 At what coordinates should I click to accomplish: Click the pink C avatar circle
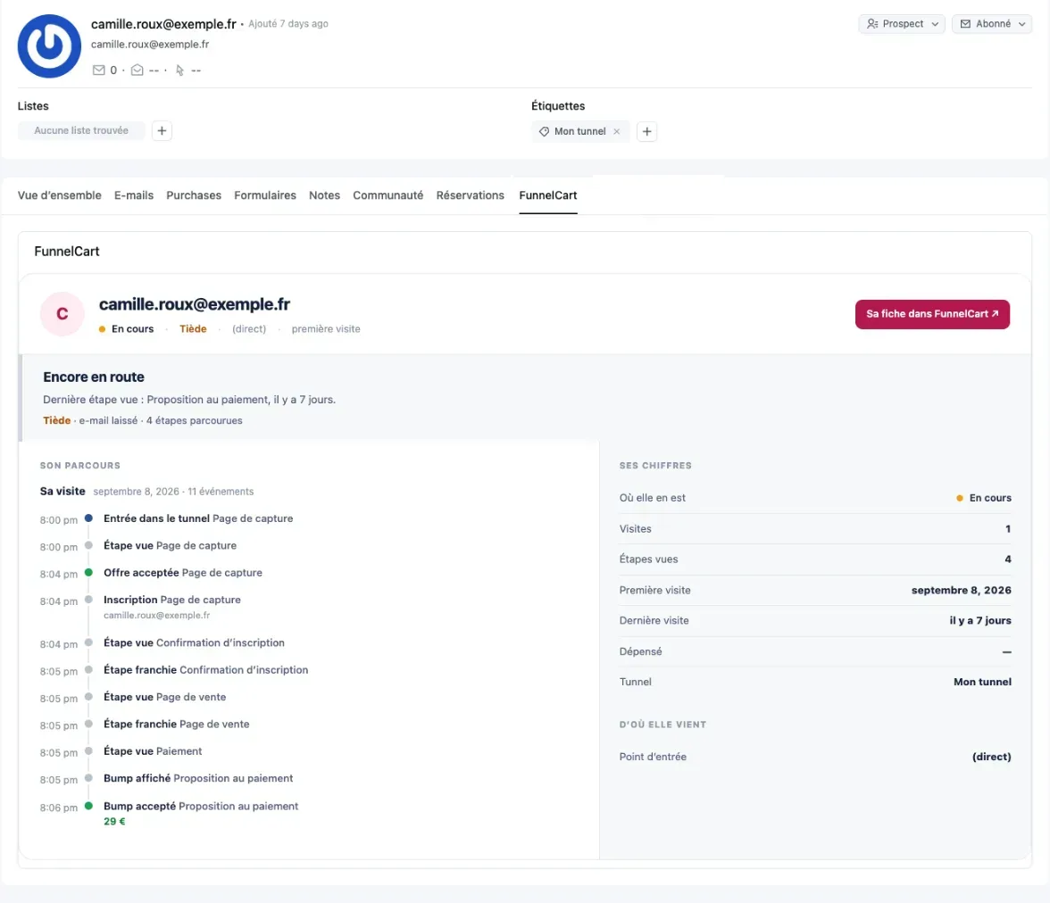click(62, 314)
